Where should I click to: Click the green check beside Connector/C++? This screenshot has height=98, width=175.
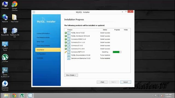point(66,42)
